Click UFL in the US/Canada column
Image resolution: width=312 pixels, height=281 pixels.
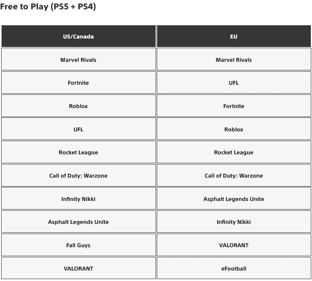(79, 129)
